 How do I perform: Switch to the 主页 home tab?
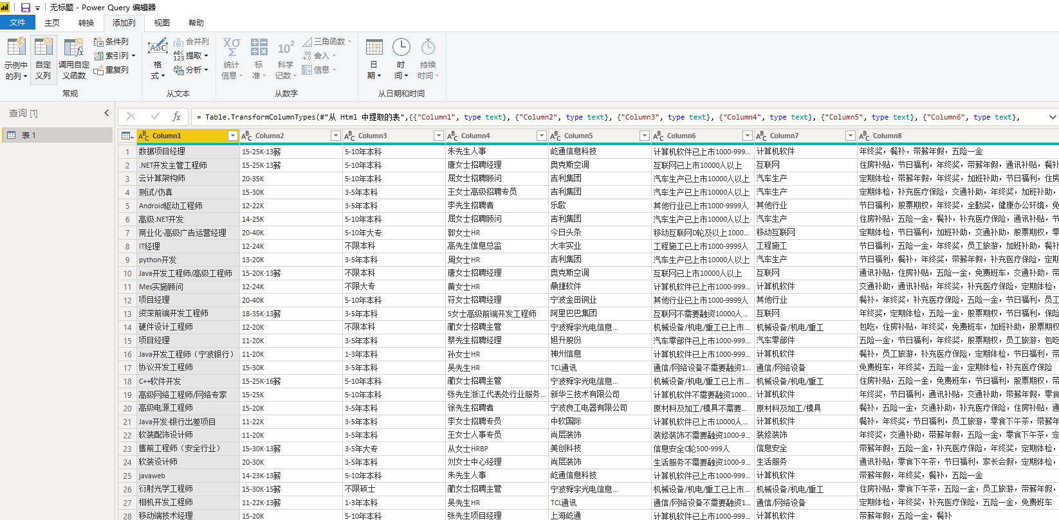[x=52, y=23]
